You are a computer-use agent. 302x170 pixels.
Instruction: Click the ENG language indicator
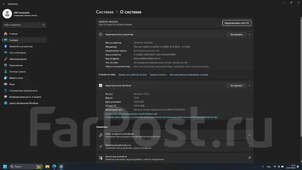point(268,167)
